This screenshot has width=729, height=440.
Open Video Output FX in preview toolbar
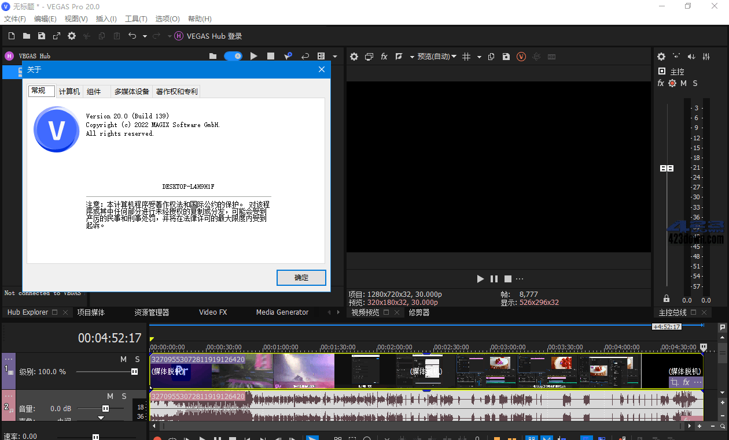click(384, 57)
